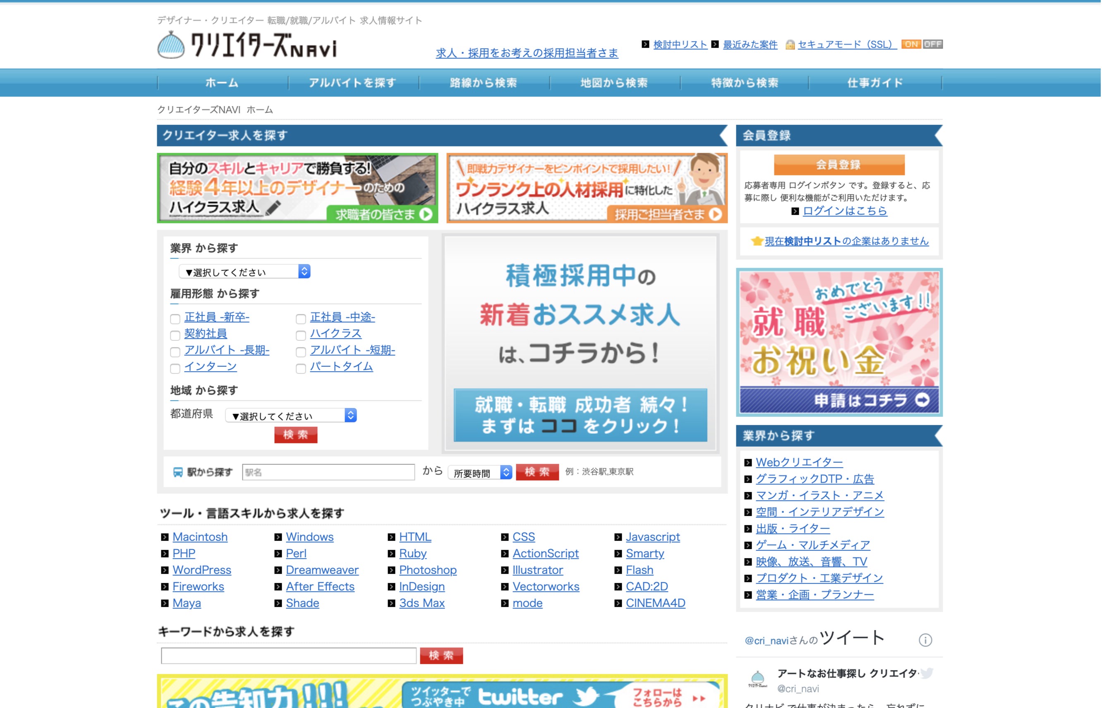Image resolution: width=1102 pixels, height=708 pixels.
Task: Open the 業界 selection dropdown
Action: click(244, 272)
